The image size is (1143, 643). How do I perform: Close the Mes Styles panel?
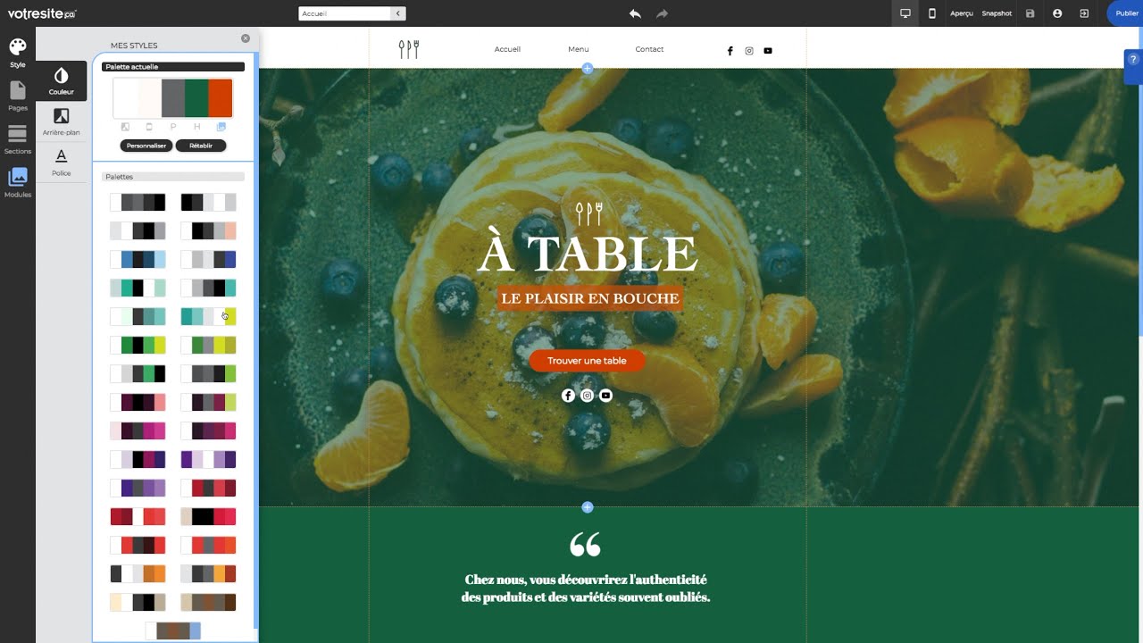tap(246, 38)
